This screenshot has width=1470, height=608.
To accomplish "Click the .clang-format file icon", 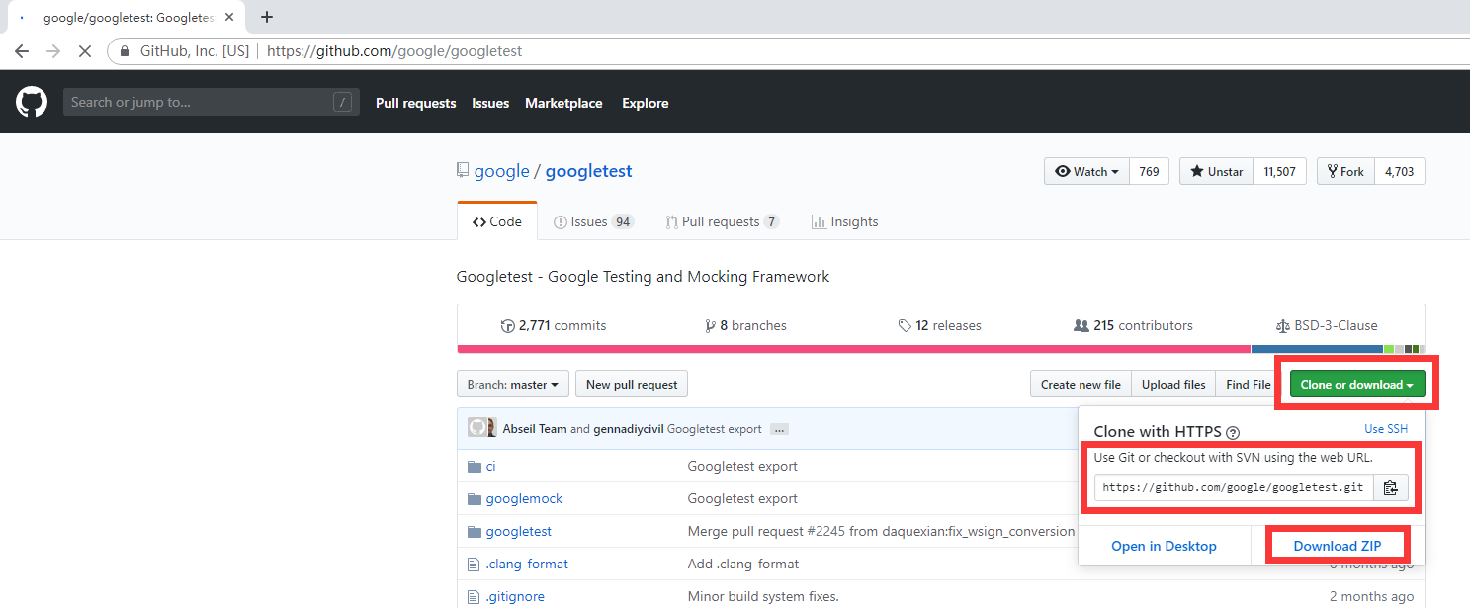I will tap(474, 564).
